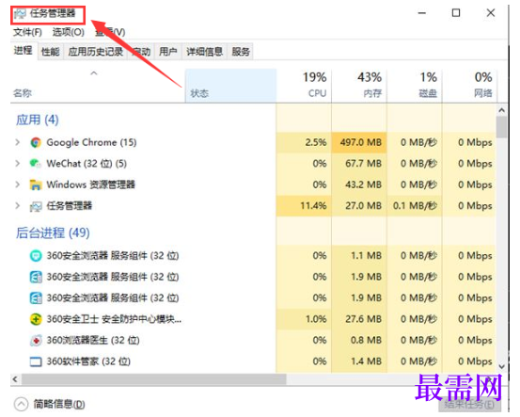The image size is (520, 417).
Task: Click the Windows 资源管理器 folder icon
Action: 36,184
